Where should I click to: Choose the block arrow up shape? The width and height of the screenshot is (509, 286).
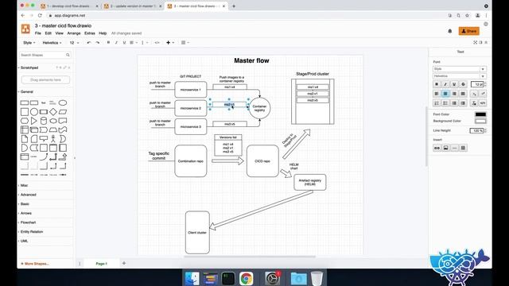click(63, 157)
